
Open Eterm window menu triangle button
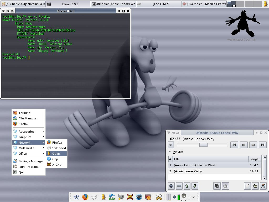pos(3,11)
